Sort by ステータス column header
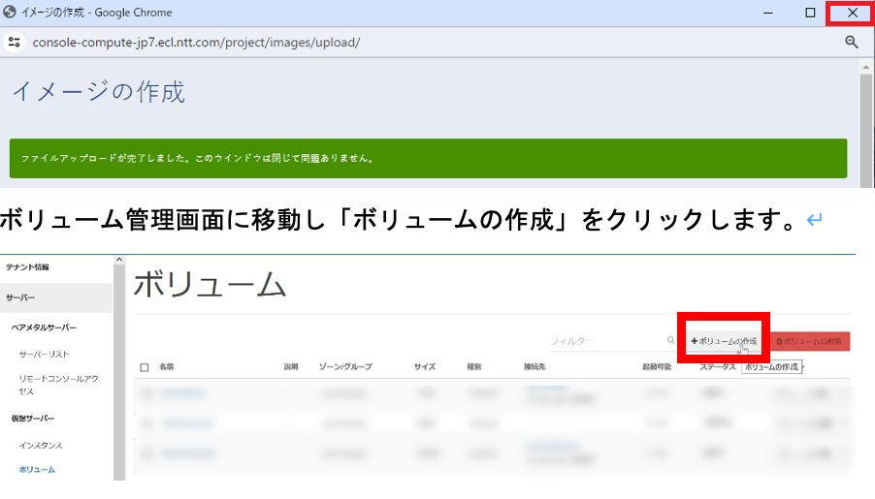The image size is (875, 499). coord(718,366)
